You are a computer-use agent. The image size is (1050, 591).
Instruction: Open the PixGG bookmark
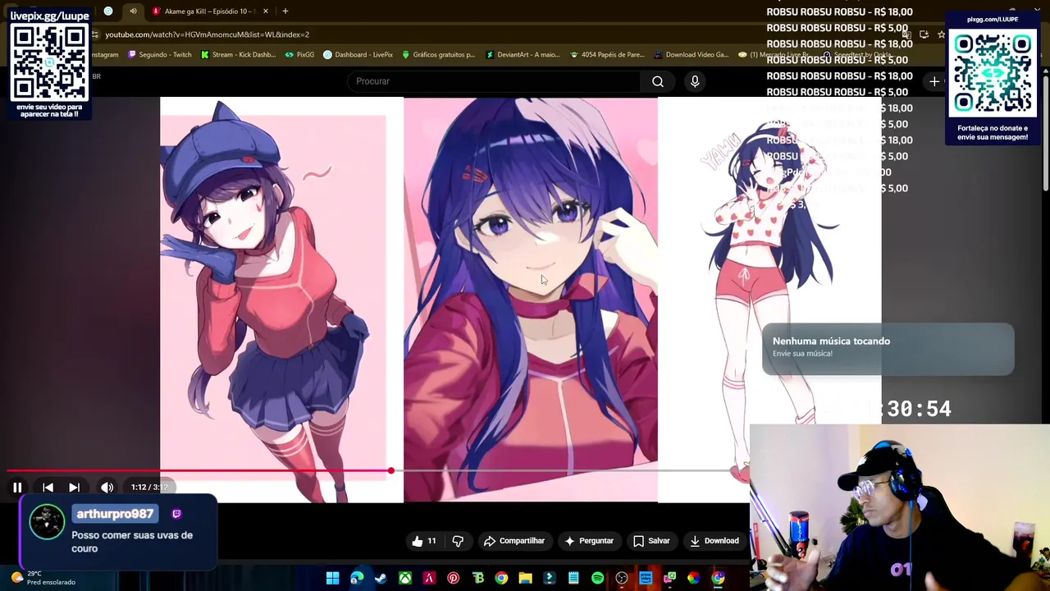click(299, 55)
